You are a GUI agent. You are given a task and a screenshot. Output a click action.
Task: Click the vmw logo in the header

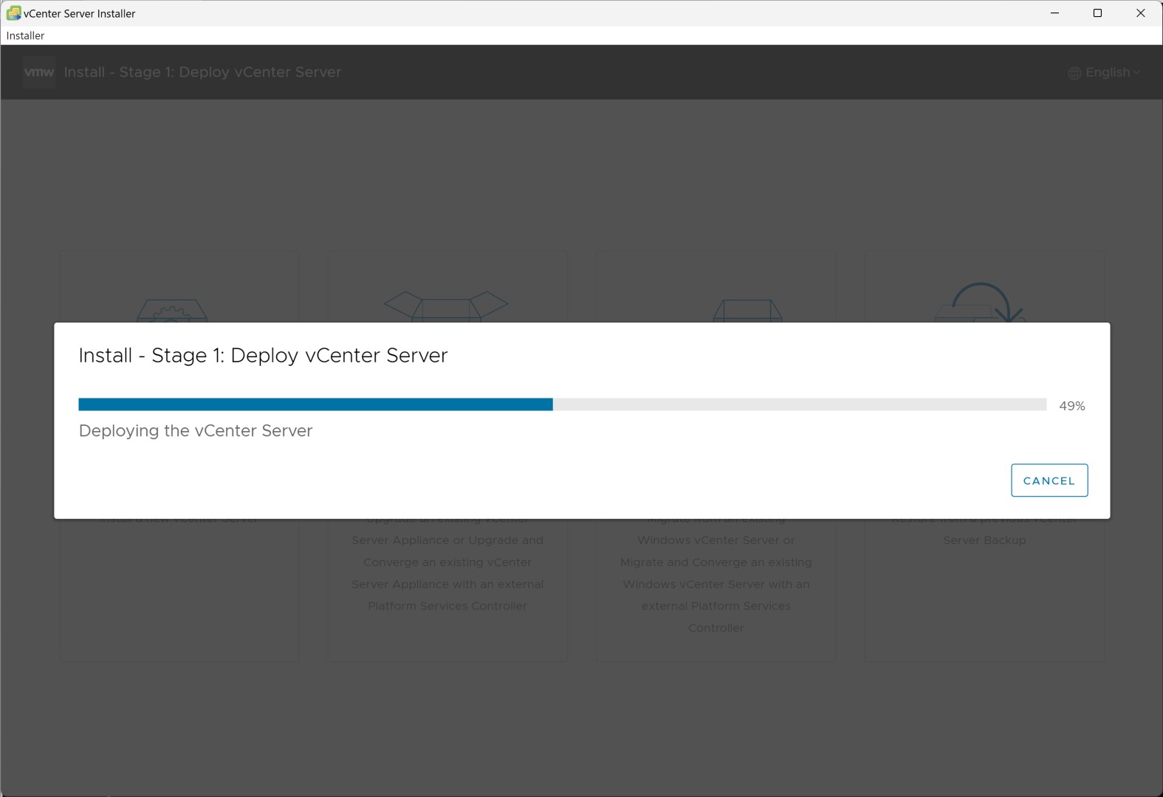(x=39, y=72)
